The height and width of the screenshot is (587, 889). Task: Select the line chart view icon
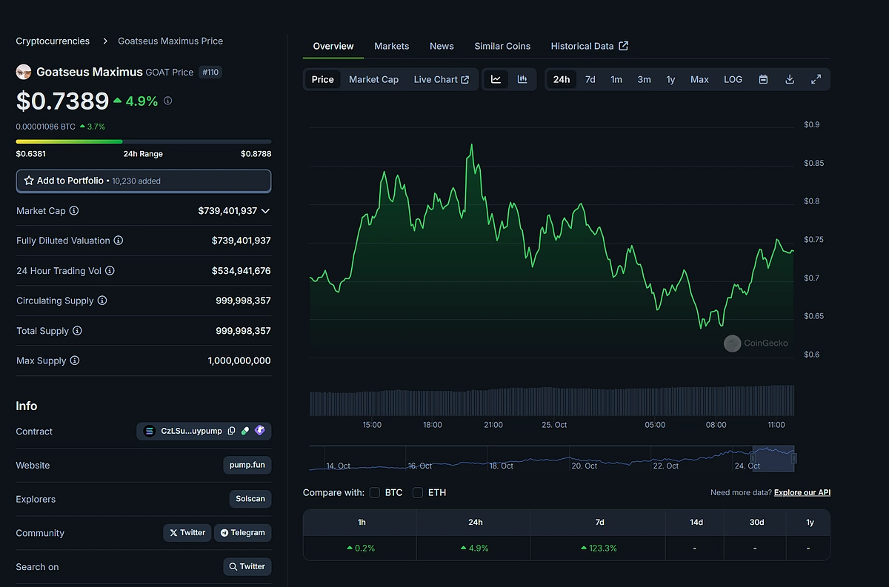pos(496,79)
